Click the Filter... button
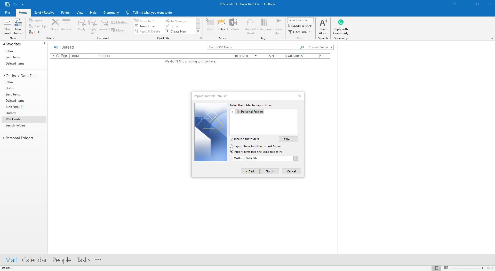Image resolution: width=495 pixels, height=271 pixels. pos(288,139)
